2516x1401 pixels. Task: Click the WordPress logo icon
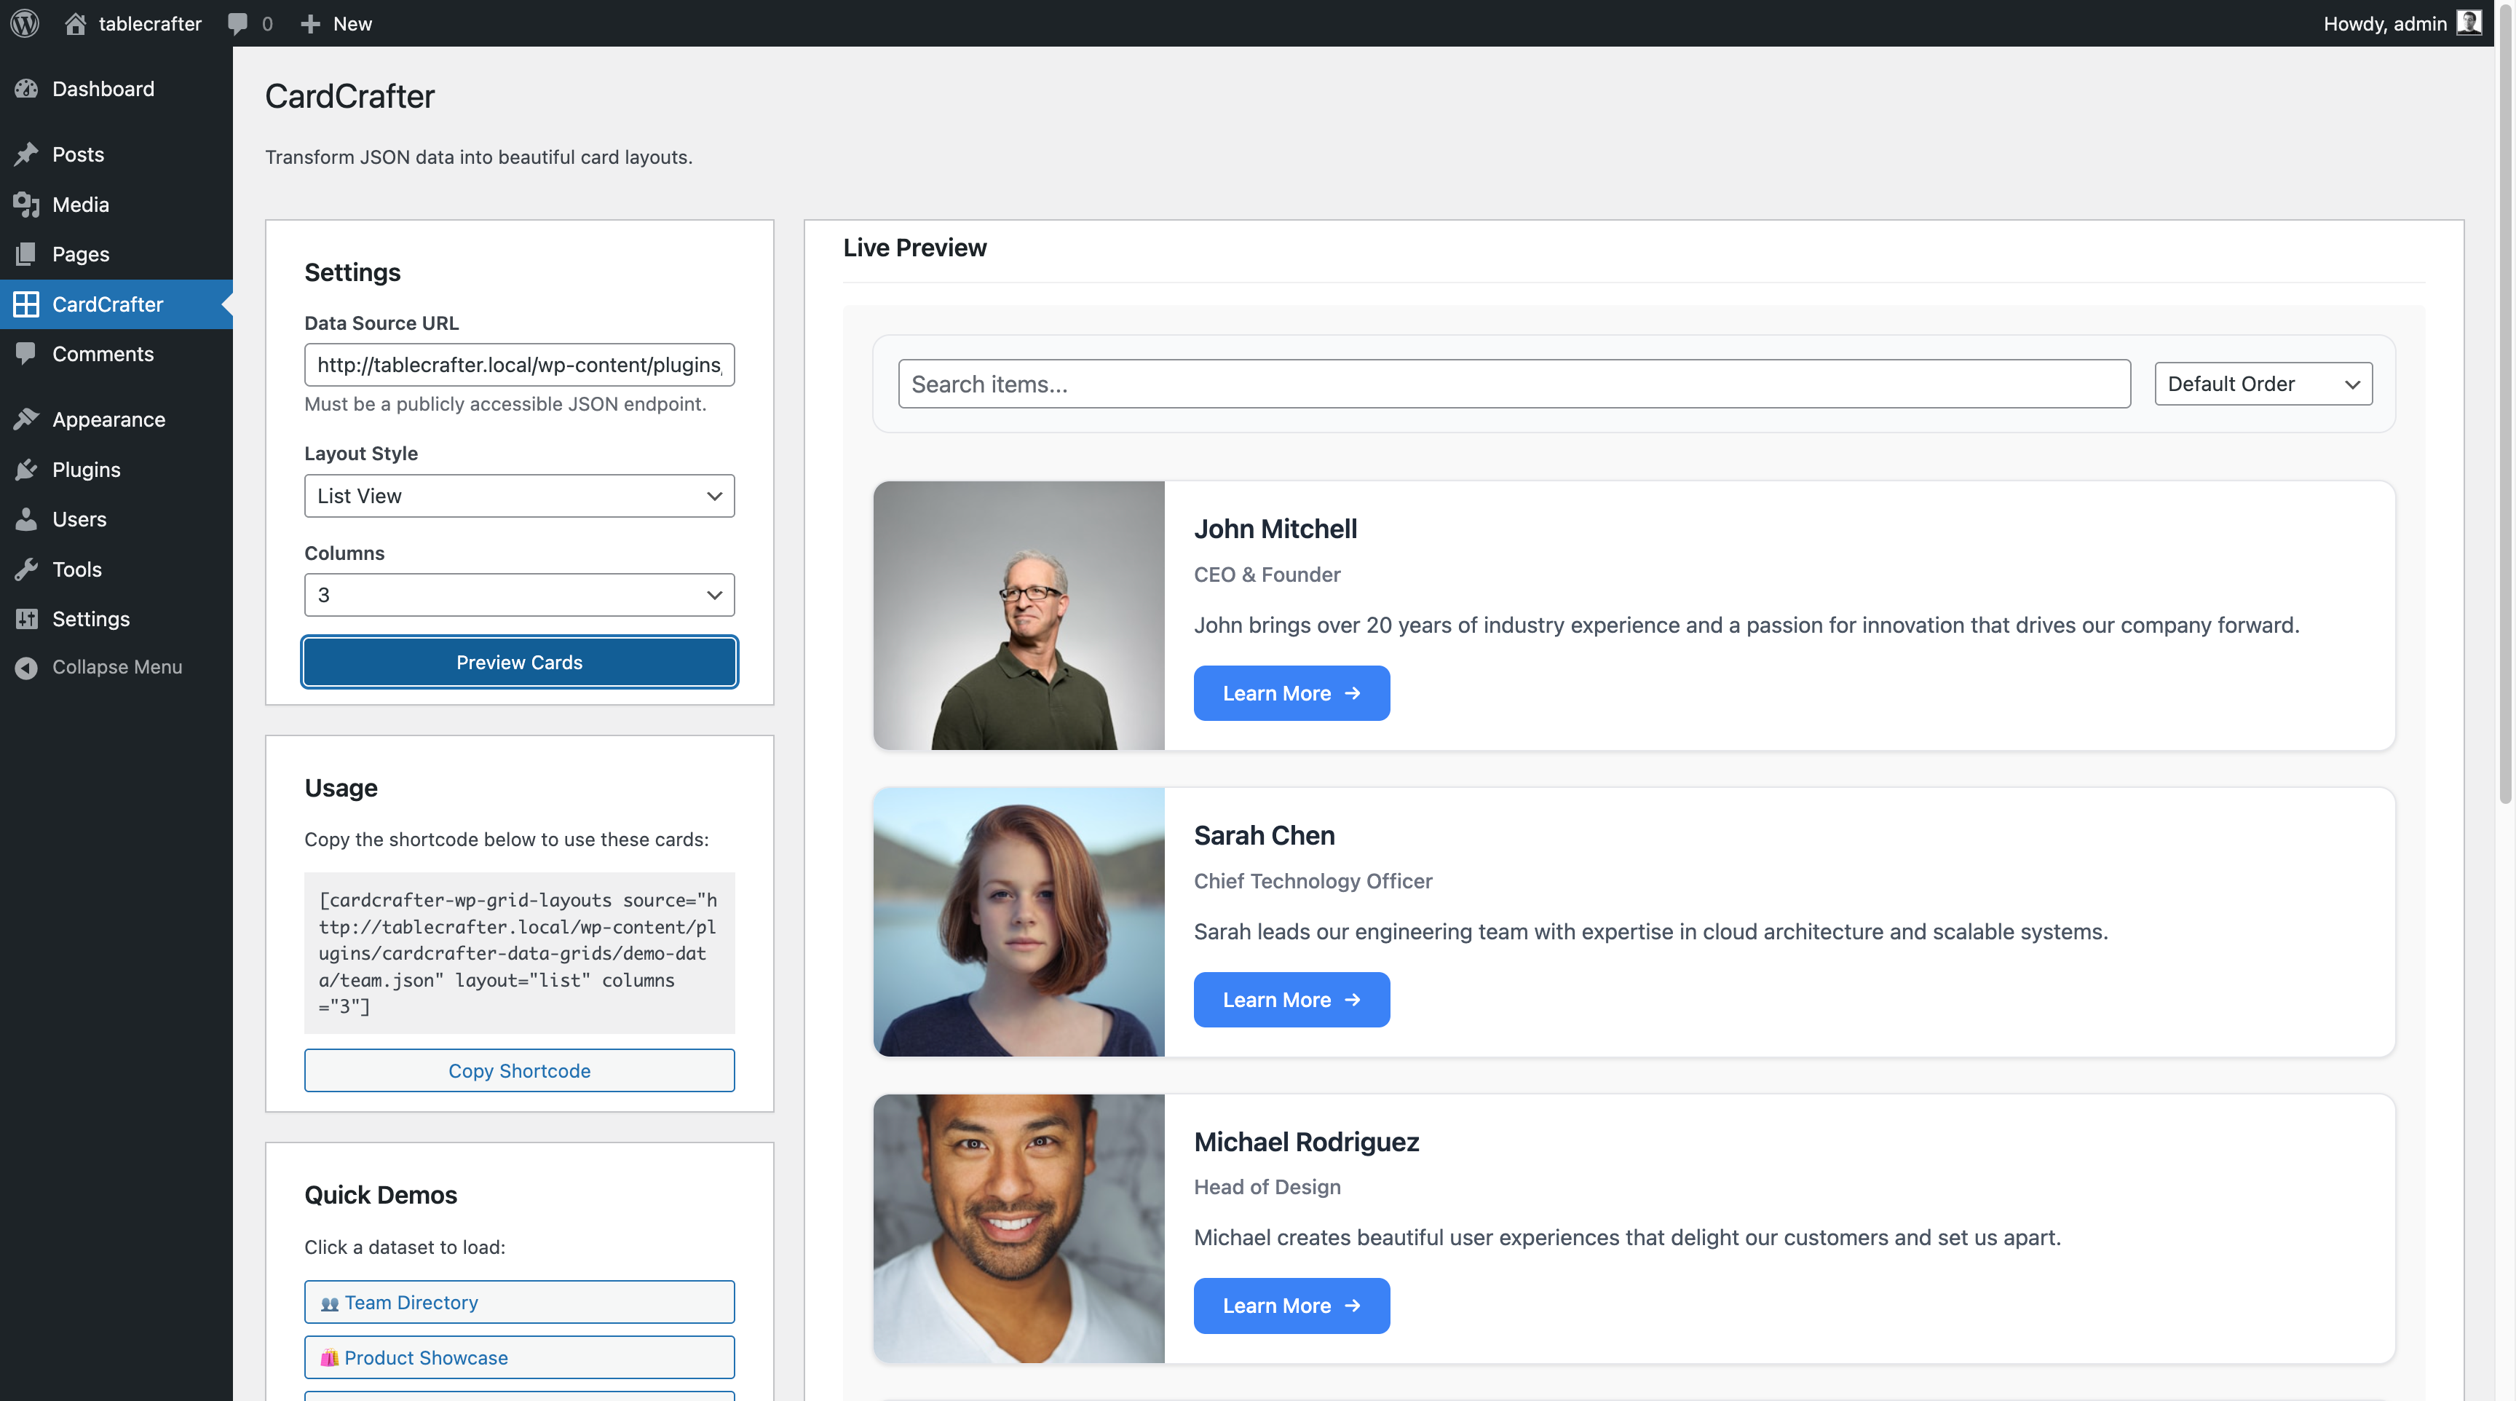(25, 23)
